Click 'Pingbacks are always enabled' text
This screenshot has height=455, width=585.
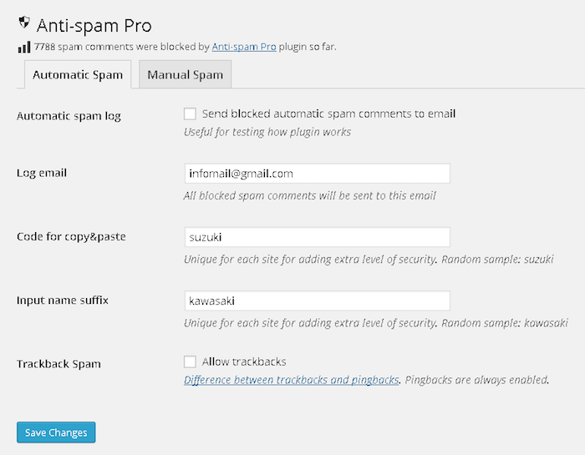(477, 380)
